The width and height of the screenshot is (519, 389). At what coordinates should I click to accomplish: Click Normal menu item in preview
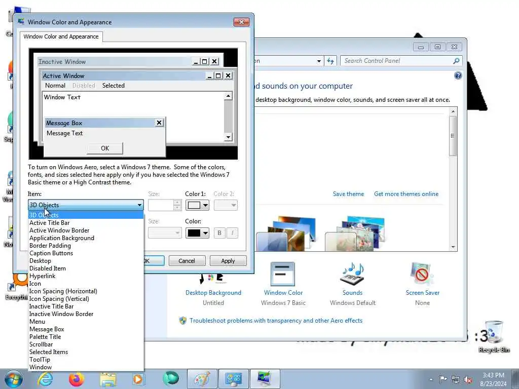(55, 85)
